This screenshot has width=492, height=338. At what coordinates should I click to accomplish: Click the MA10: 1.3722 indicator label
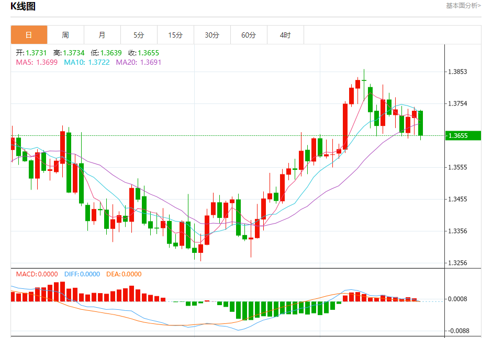pos(87,62)
